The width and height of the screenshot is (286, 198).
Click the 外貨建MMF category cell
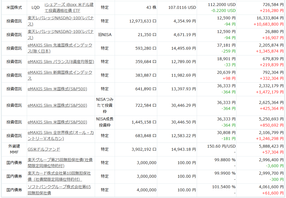pos(14,149)
